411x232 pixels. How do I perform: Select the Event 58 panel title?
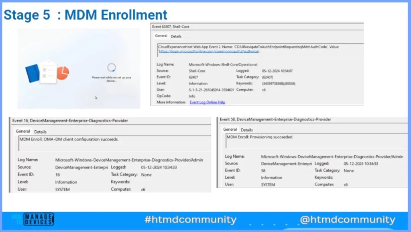(x=275, y=119)
